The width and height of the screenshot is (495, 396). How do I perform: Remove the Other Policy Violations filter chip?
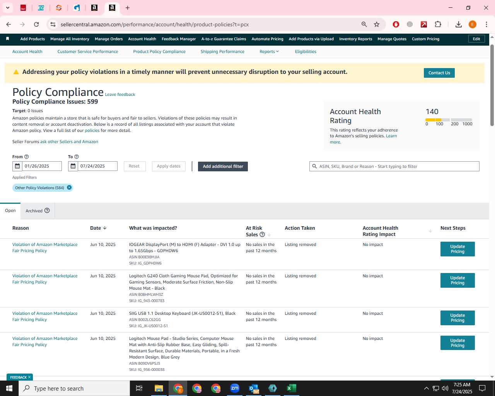click(69, 188)
